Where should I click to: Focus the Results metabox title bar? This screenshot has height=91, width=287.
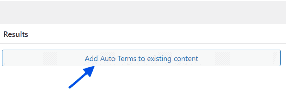pos(143,34)
